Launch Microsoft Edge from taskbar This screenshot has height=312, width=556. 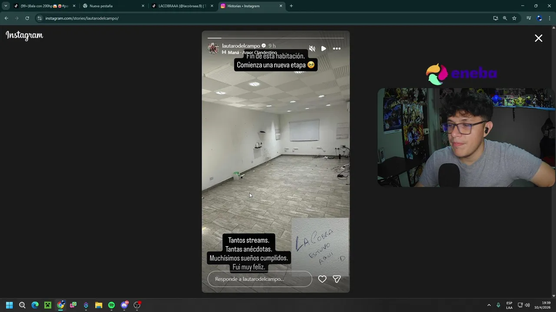[35, 305]
